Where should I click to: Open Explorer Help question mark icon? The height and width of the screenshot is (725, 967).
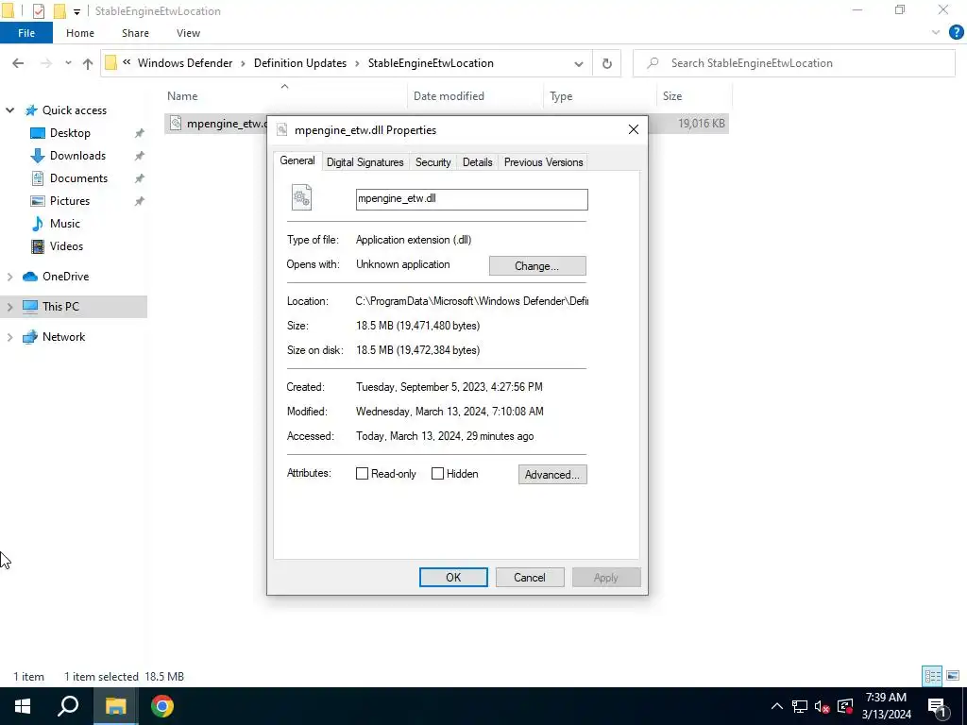pos(956,33)
